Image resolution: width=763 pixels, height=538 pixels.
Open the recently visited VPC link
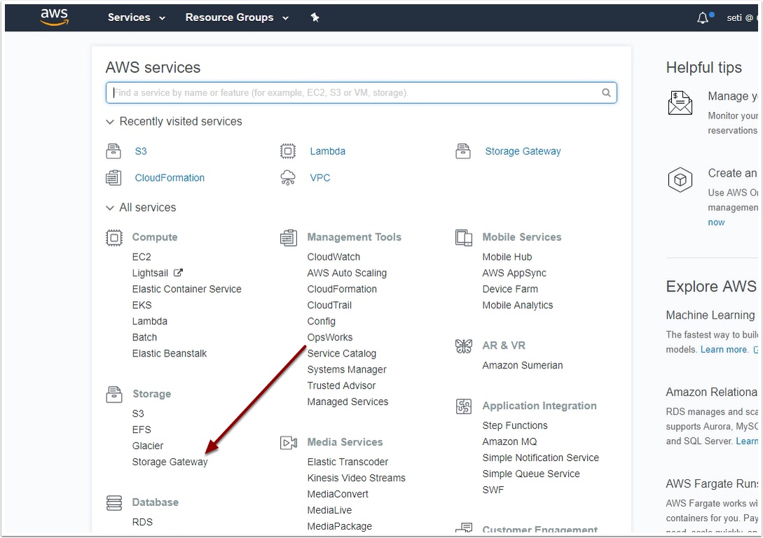(x=319, y=177)
